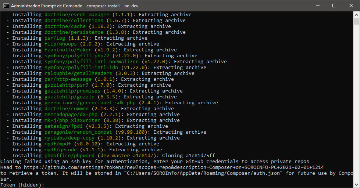This screenshot has width=360, height=188.
Task: Minimize the Prompt de Comando window
Action: (x=317, y=6)
